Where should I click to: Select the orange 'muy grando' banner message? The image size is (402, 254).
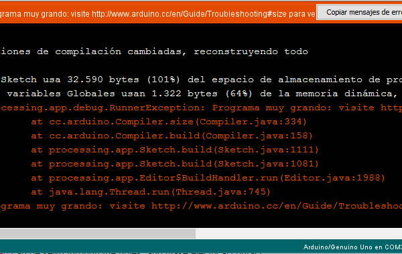click(157, 14)
